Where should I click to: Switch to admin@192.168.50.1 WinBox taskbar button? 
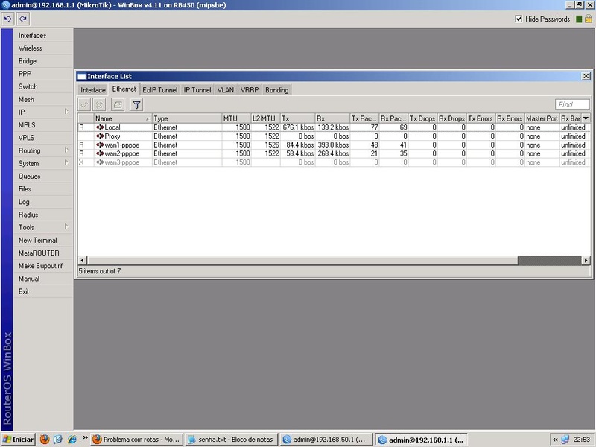(x=326, y=440)
